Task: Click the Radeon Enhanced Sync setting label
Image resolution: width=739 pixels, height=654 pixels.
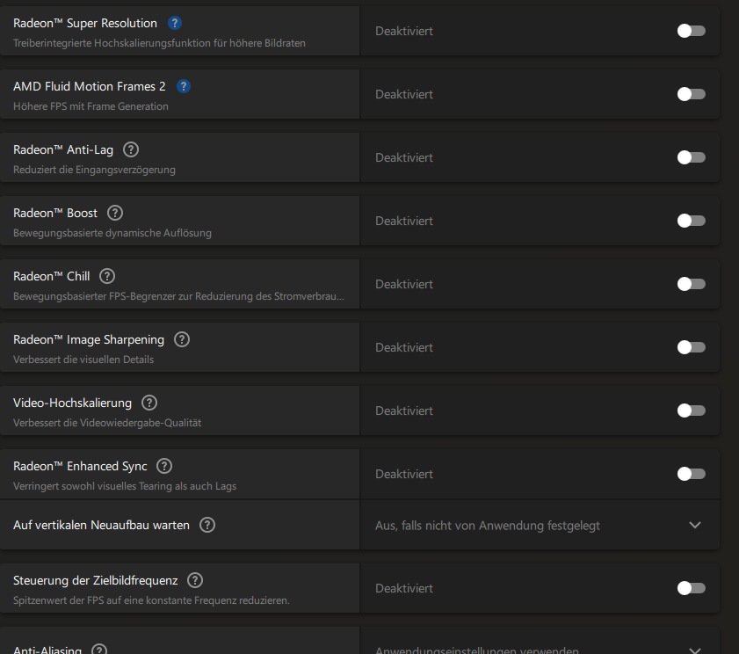Action: point(80,467)
